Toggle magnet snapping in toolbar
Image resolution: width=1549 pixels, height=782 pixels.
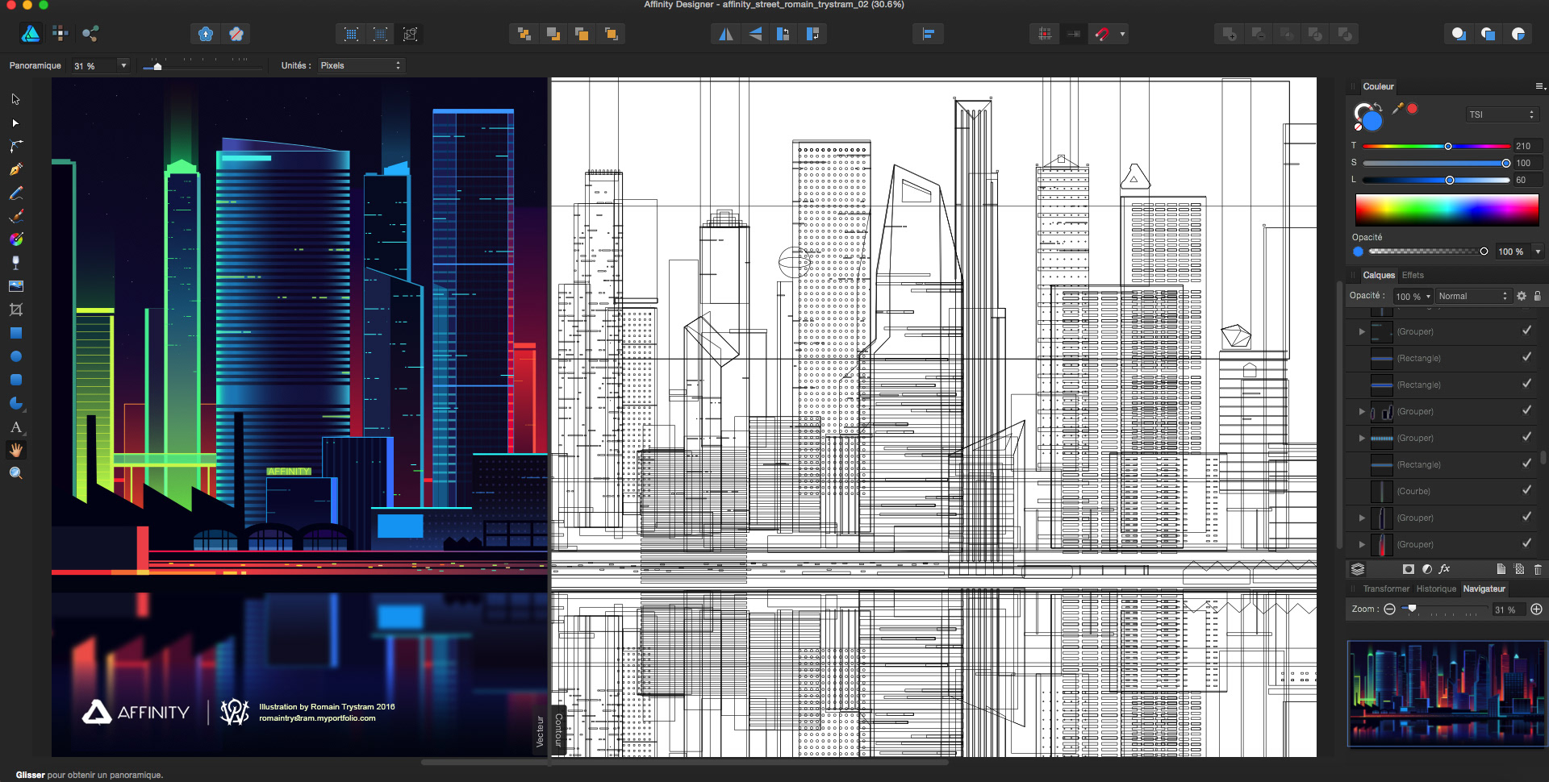pos(1102,34)
